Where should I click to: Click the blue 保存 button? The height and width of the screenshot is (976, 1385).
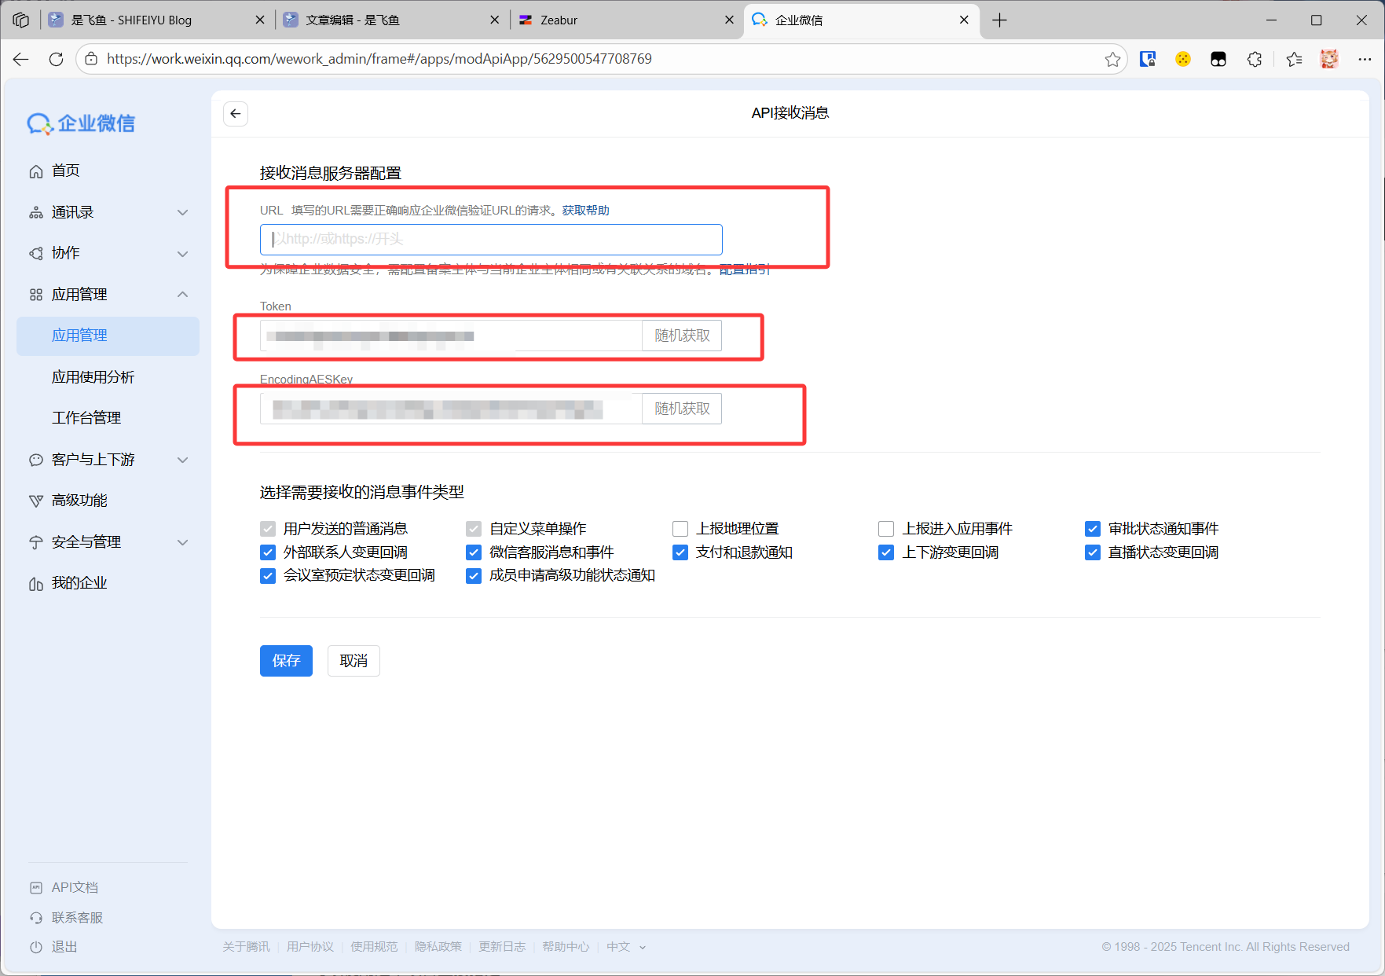[286, 661]
